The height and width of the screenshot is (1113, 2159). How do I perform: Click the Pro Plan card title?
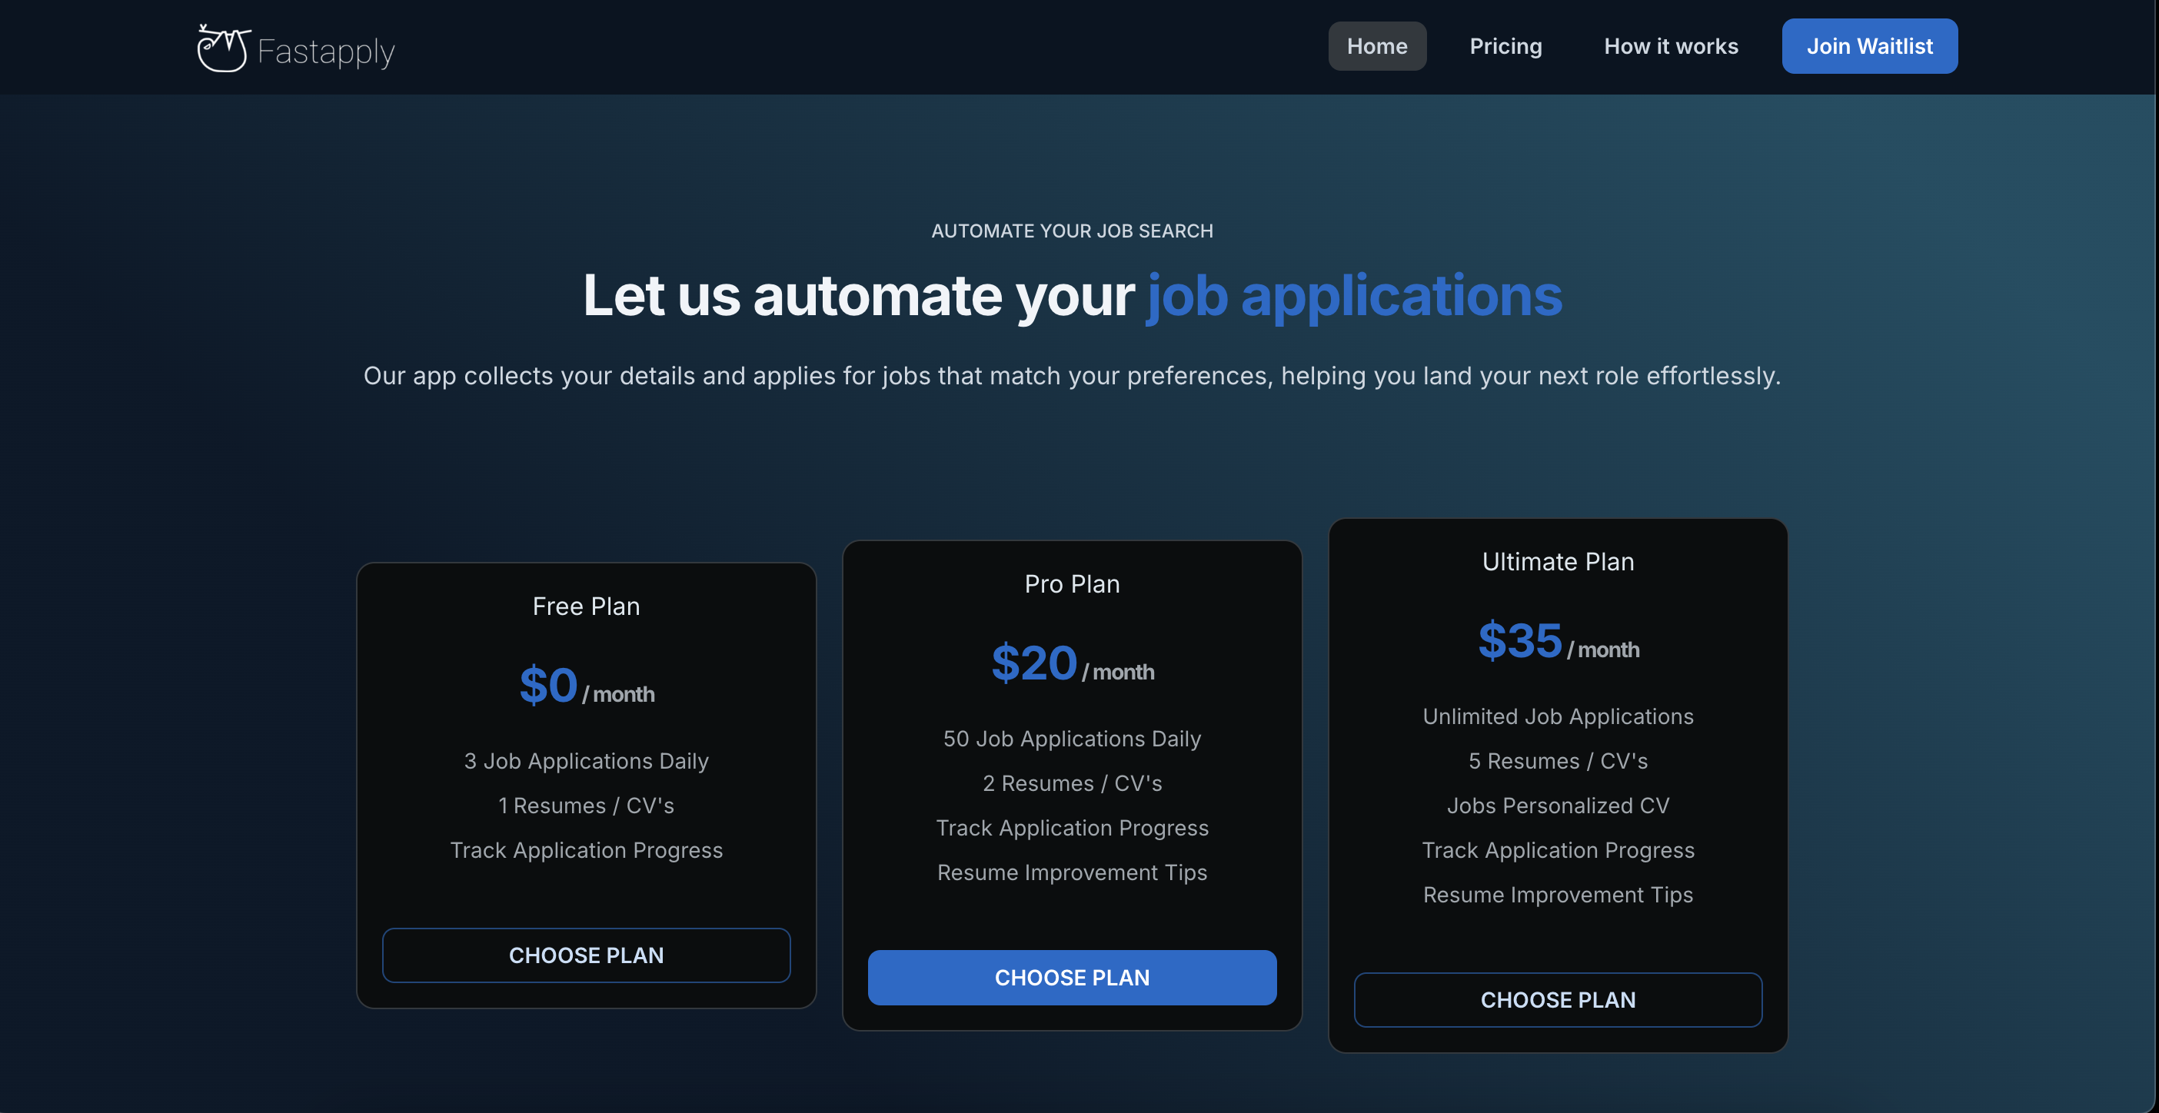pos(1071,583)
